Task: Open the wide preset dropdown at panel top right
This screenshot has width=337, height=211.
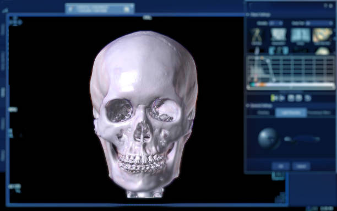Action: (319, 23)
